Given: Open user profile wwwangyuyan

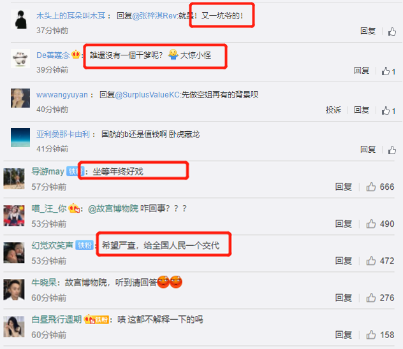Looking at the screenshot, I should (x=62, y=95).
